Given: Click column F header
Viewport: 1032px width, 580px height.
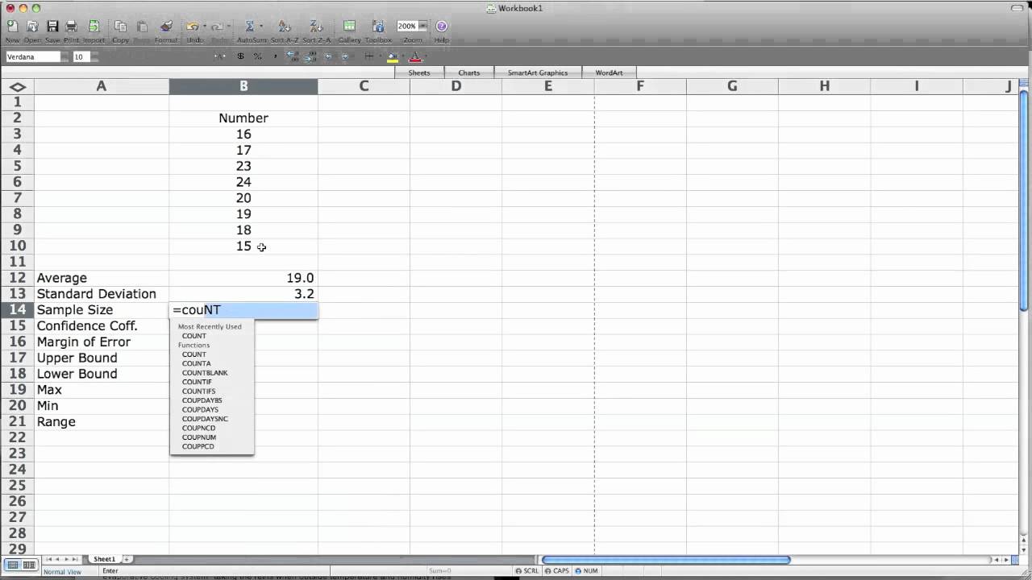Looking at the screenshot, I should [640, 86].
